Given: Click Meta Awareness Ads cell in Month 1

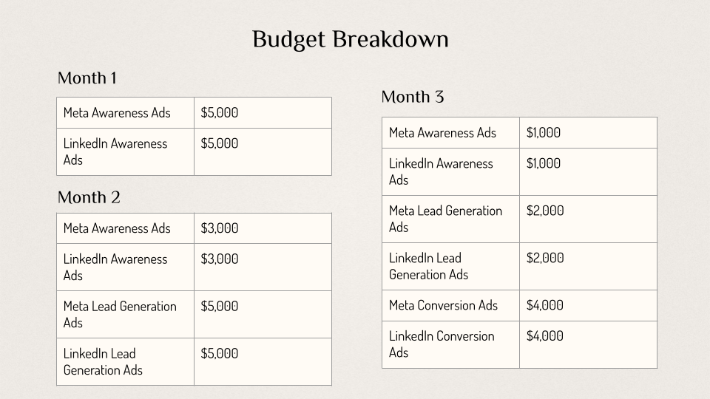Looking at the screenshot, I should pos(117,113).
